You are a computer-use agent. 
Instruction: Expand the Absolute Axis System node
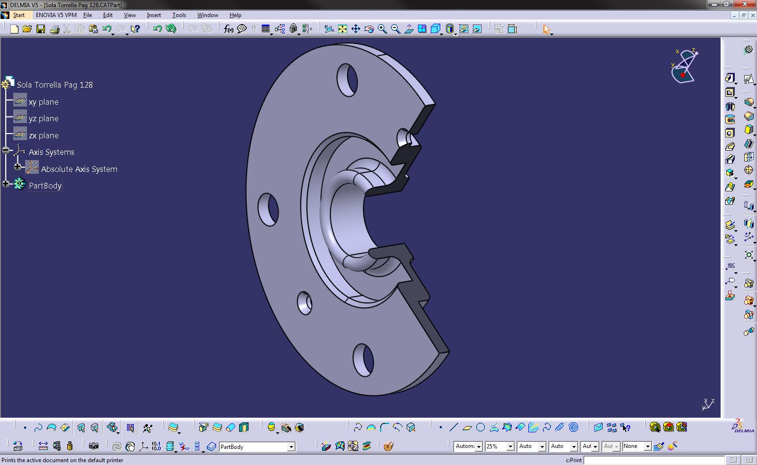click(18, 167)
